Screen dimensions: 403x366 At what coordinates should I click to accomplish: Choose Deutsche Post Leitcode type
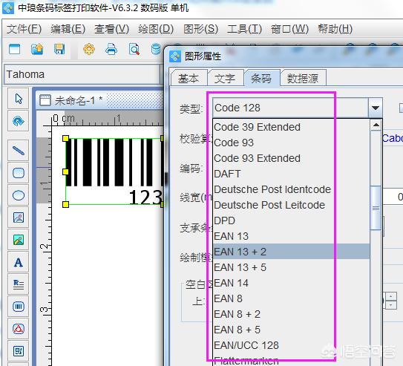coord(291,205)
